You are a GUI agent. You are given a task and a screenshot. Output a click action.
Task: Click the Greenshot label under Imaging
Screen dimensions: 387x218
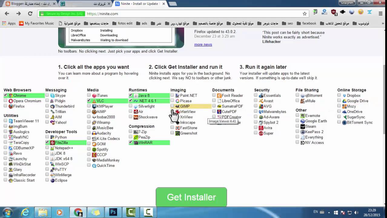pos(189,133)
